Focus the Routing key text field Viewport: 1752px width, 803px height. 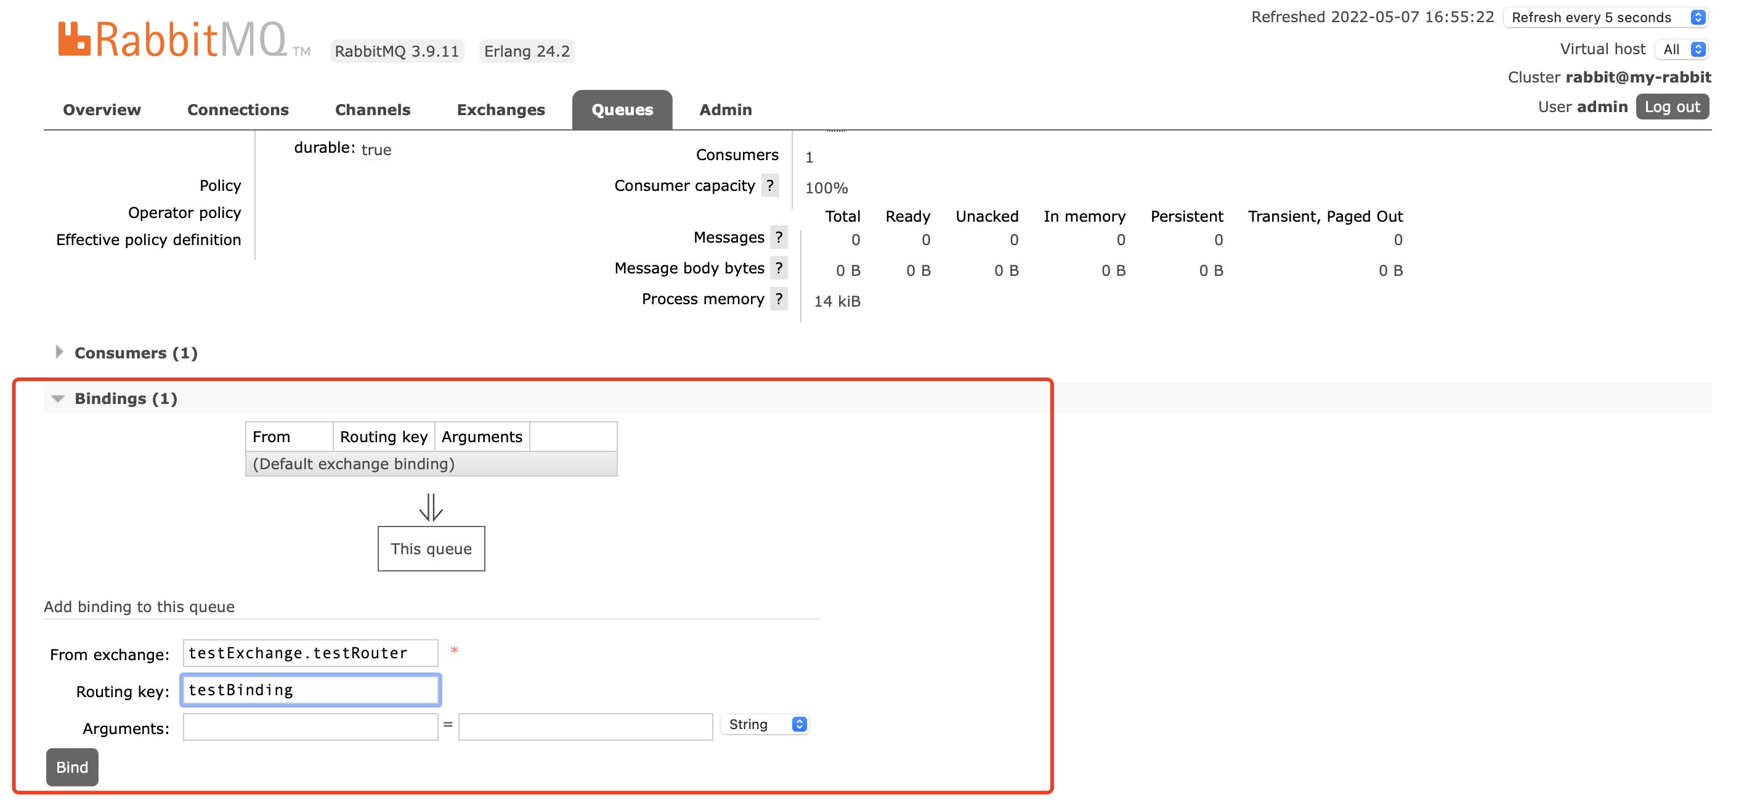310,690
